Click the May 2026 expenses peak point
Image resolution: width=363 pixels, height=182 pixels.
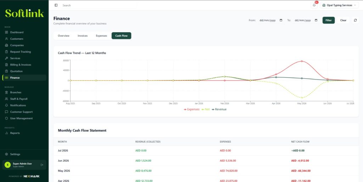302,61
